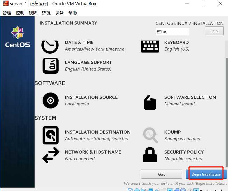Open LANGUAGE SUPPORT settings label

(x=88, y=62)
